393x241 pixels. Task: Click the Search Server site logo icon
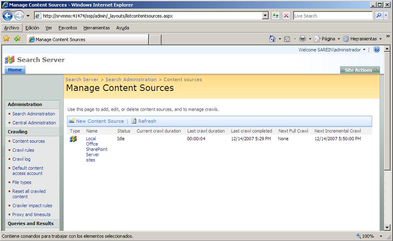pyautogui.click(x=10, y=60)
